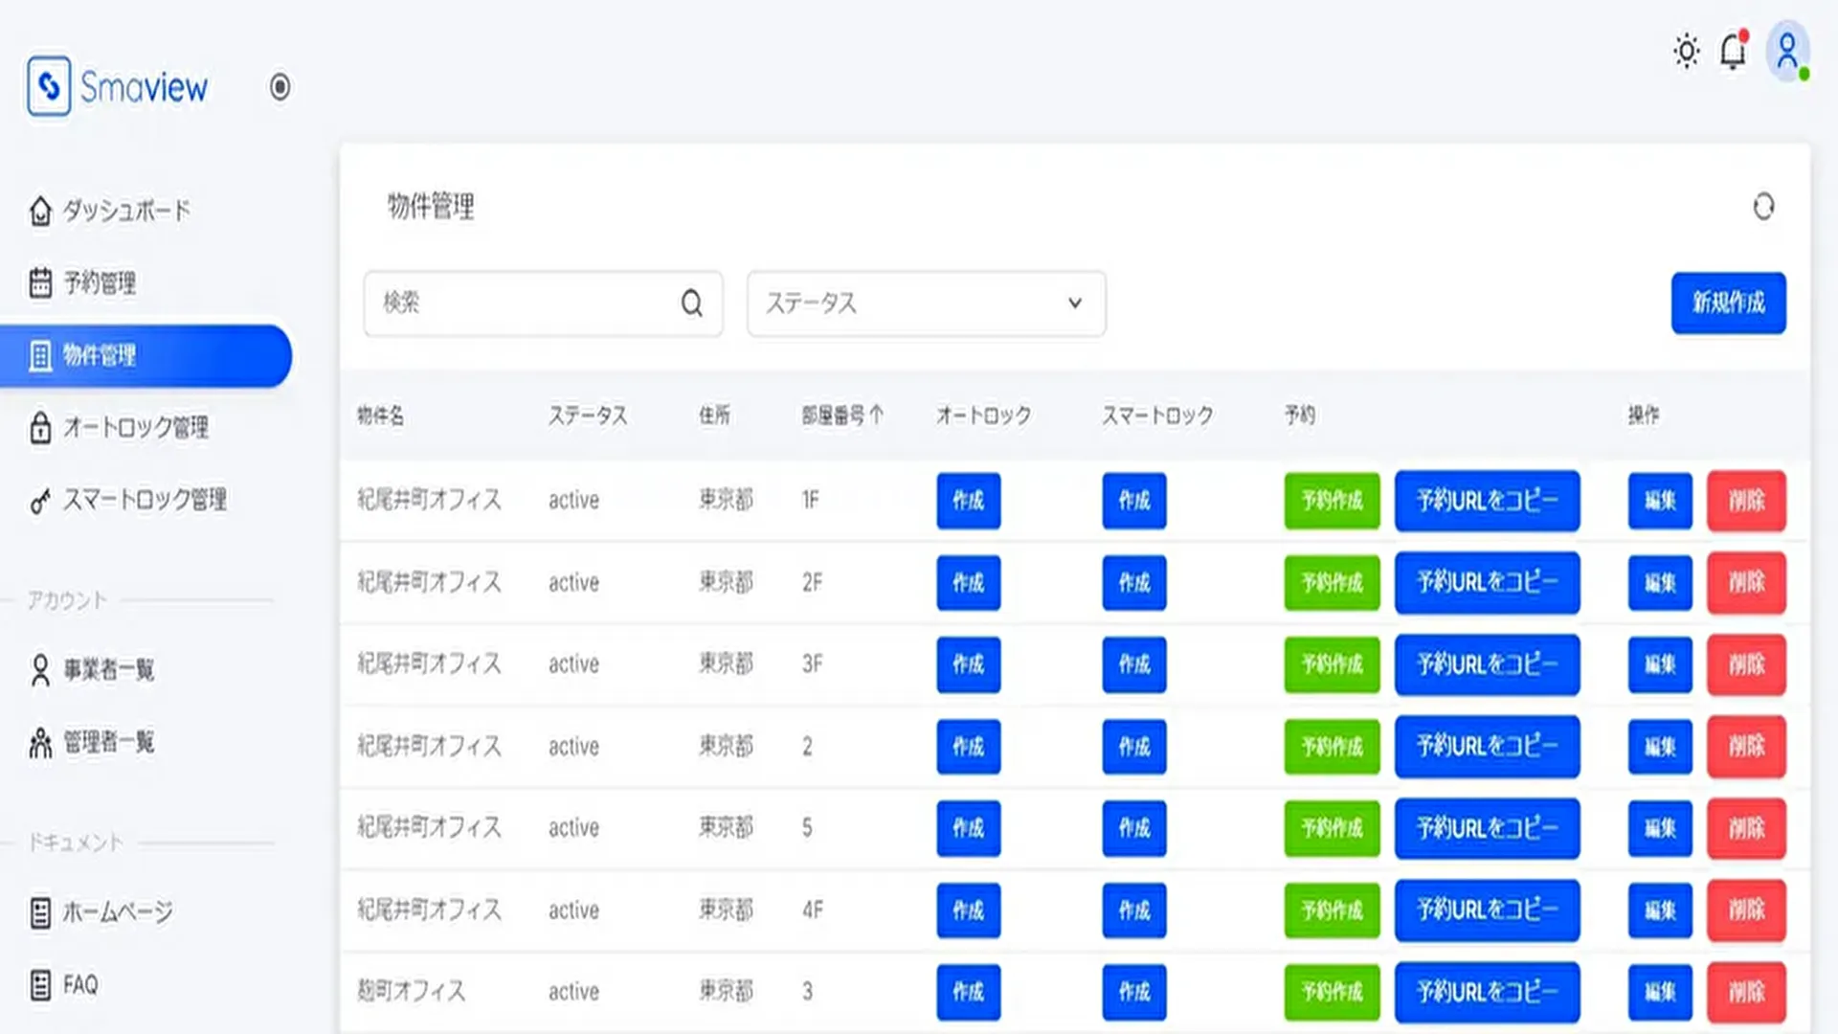Switch theme with the sun icon

click(x=1687, y=51)
